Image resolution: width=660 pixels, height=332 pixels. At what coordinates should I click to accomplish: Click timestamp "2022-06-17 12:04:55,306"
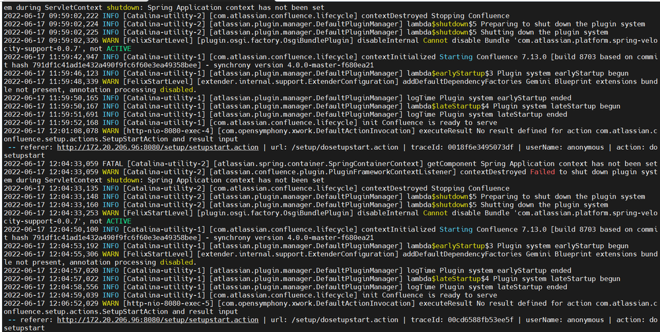pyautogui.click(x=51, y=253)
